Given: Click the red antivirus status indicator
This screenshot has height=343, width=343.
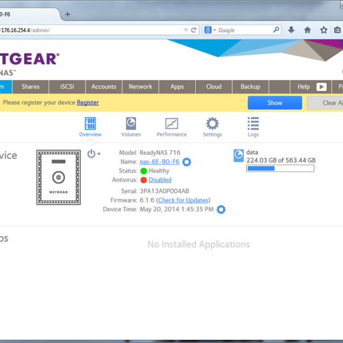Looking at the screenshot, I should tap(144, 180).
